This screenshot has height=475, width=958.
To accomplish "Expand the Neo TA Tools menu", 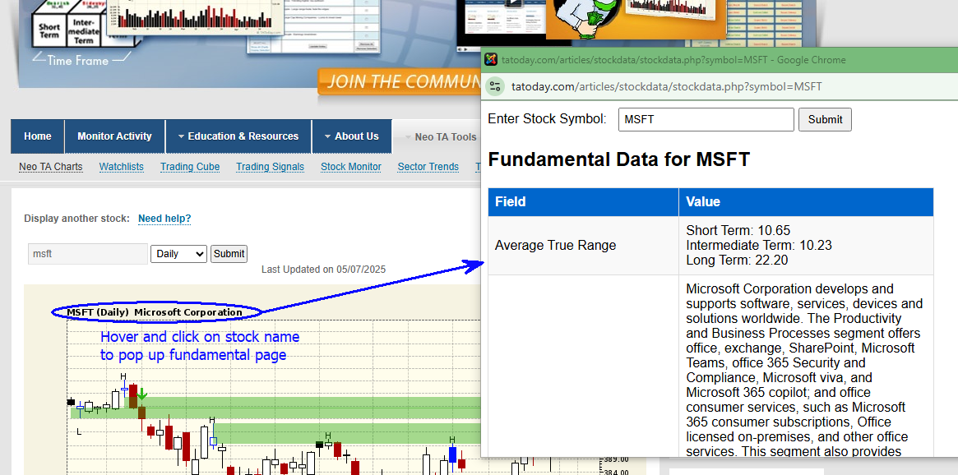I will [440, 136].
